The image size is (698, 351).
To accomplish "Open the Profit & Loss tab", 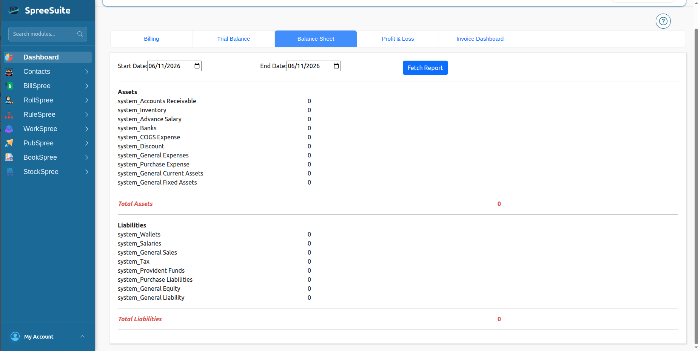I will tap(398, 39).
